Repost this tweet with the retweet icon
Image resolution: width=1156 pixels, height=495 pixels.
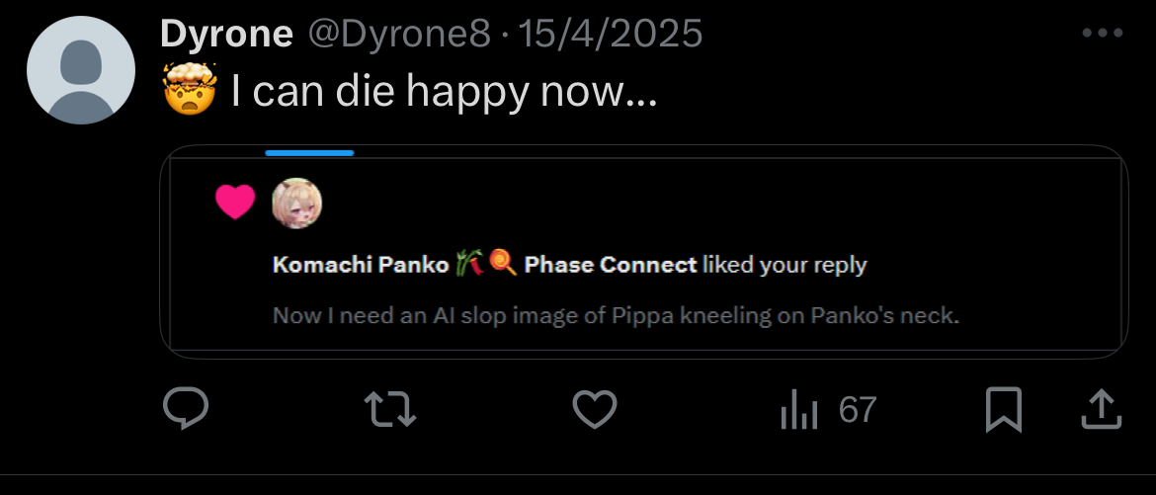tap(389, 409)
